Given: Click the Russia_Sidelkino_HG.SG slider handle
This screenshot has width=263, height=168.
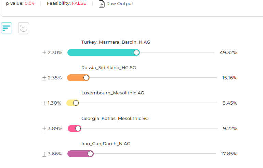Looking at the screenshot, I should pyautogui.click(x=86, y=78).
